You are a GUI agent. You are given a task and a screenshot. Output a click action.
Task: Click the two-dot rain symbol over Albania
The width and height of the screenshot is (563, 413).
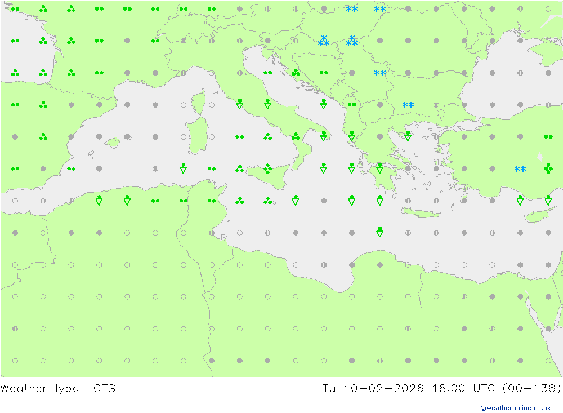(352, 105)
